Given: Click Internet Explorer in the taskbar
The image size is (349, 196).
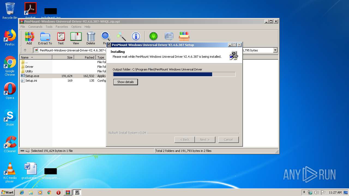Looking at the screenshot, I should point(22,192).
